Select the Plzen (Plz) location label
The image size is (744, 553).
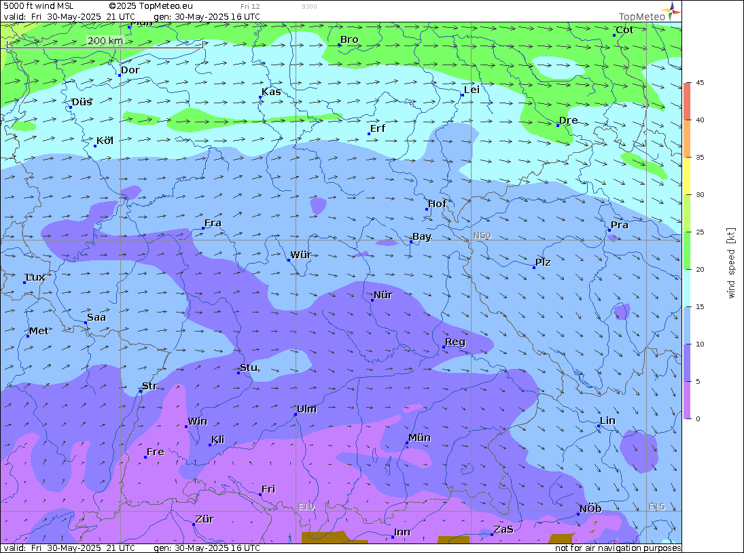[x=544, y=262]
